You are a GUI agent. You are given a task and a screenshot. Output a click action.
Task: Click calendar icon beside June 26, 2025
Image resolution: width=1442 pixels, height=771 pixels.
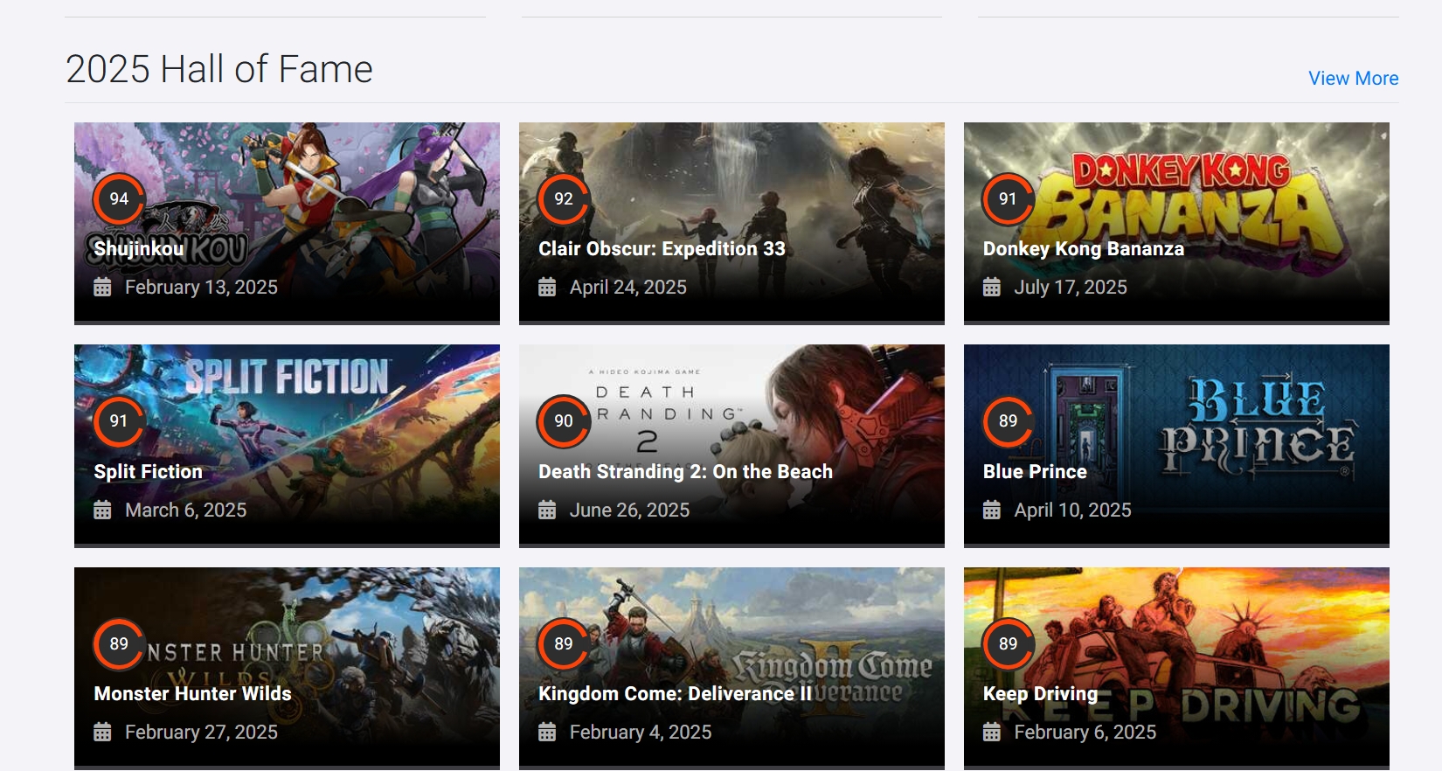click(x=547, y=511)
